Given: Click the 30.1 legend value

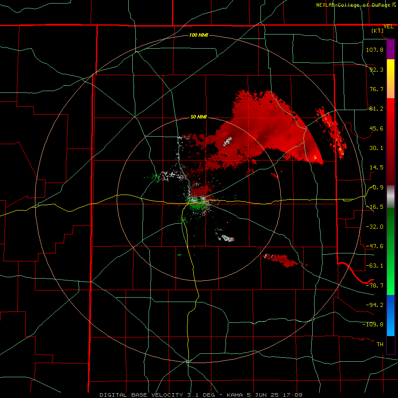Looking at the screenshot, I should [x=376, y=148].
